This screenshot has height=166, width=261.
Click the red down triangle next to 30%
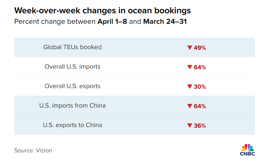pyautogui.click(x=190, y=87)
